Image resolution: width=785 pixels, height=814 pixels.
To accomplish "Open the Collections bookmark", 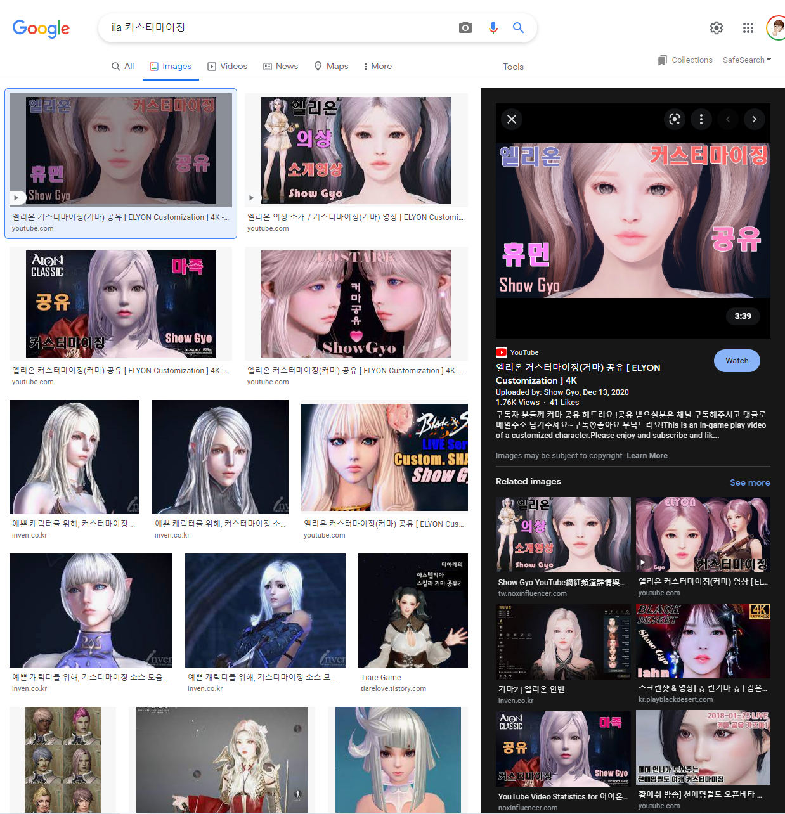I will click(685, 60).
